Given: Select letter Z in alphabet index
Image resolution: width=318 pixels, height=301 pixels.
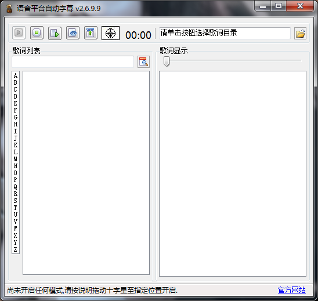Looking at the screenshot, I should point(16,249).
